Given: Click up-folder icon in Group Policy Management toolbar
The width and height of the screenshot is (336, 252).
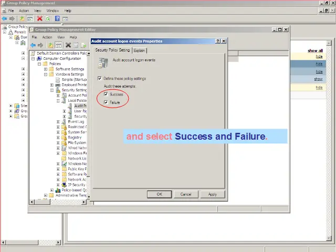Looking at the screenshot, I should (x=22, y=19).
